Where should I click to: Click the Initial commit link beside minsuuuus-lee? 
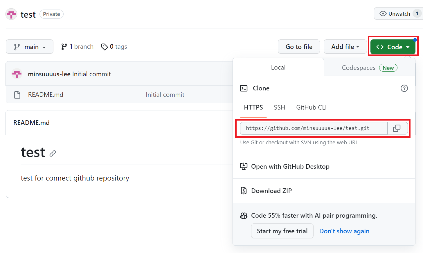[91, 74]
